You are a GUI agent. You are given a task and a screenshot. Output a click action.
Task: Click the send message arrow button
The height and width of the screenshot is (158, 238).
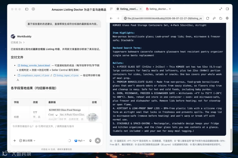click(x=98, y=141)
